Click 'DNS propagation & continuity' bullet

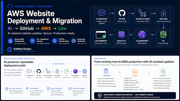tap(162, 83)
